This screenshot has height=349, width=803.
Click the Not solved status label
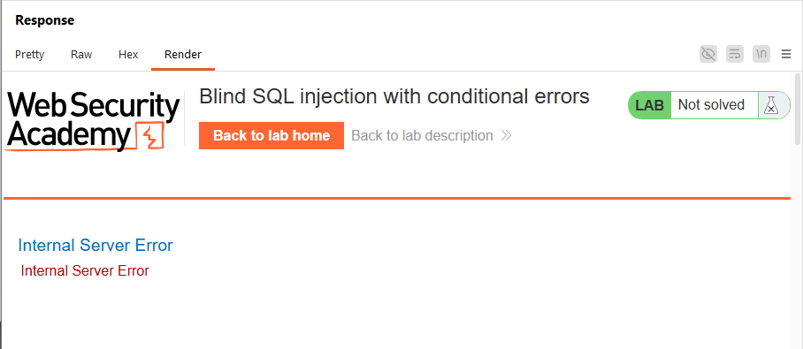pos(711,105)
